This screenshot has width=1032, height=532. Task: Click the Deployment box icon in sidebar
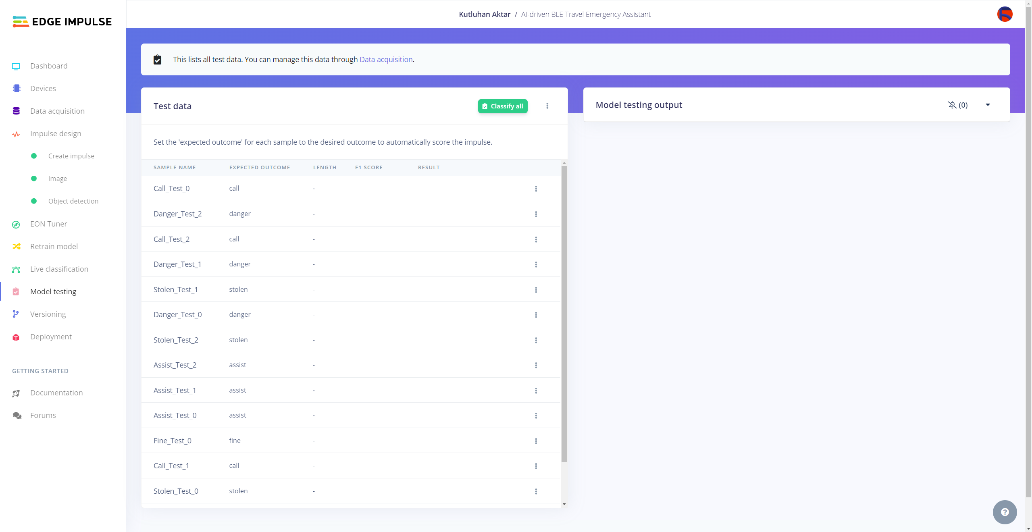[x=16, y=337]
